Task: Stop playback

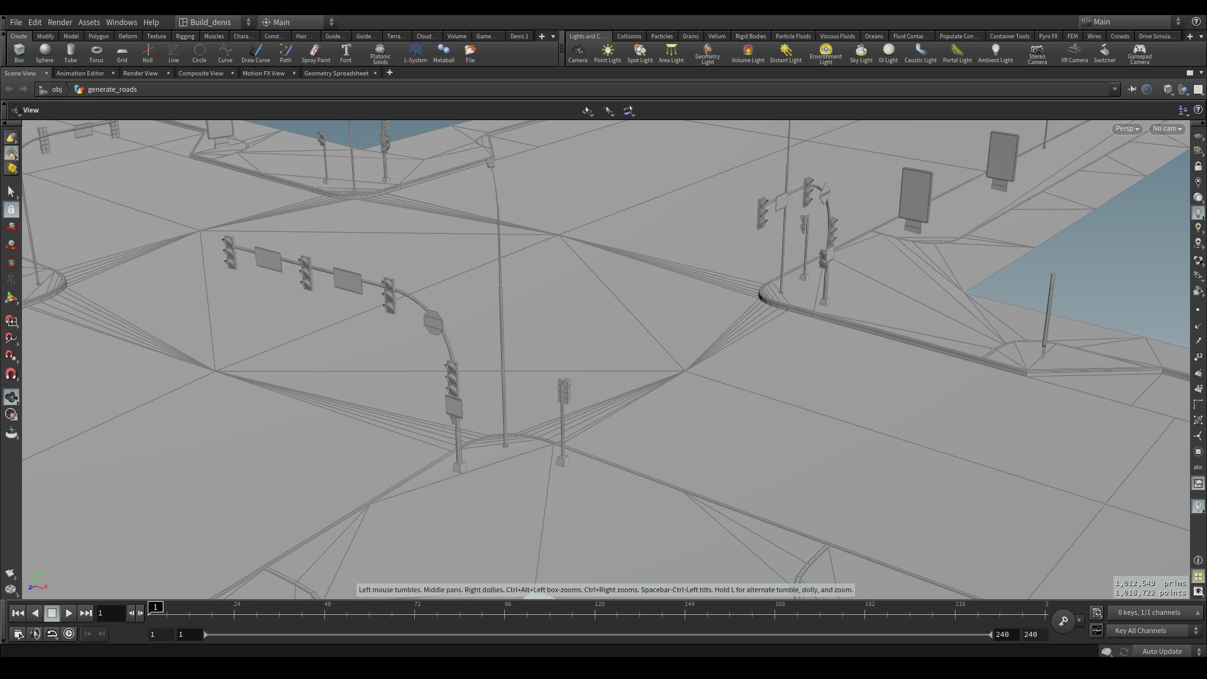Action: [52, 613]
